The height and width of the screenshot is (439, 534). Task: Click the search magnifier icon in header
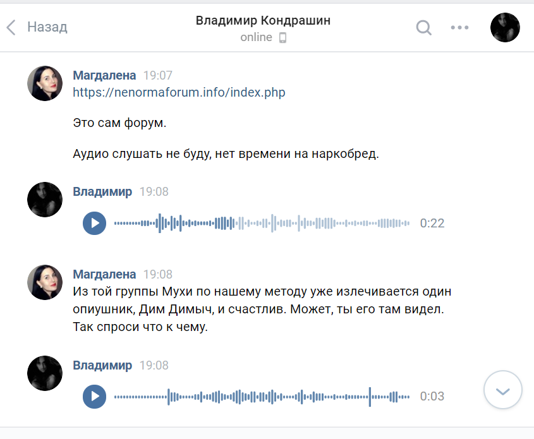pos(423,28)
